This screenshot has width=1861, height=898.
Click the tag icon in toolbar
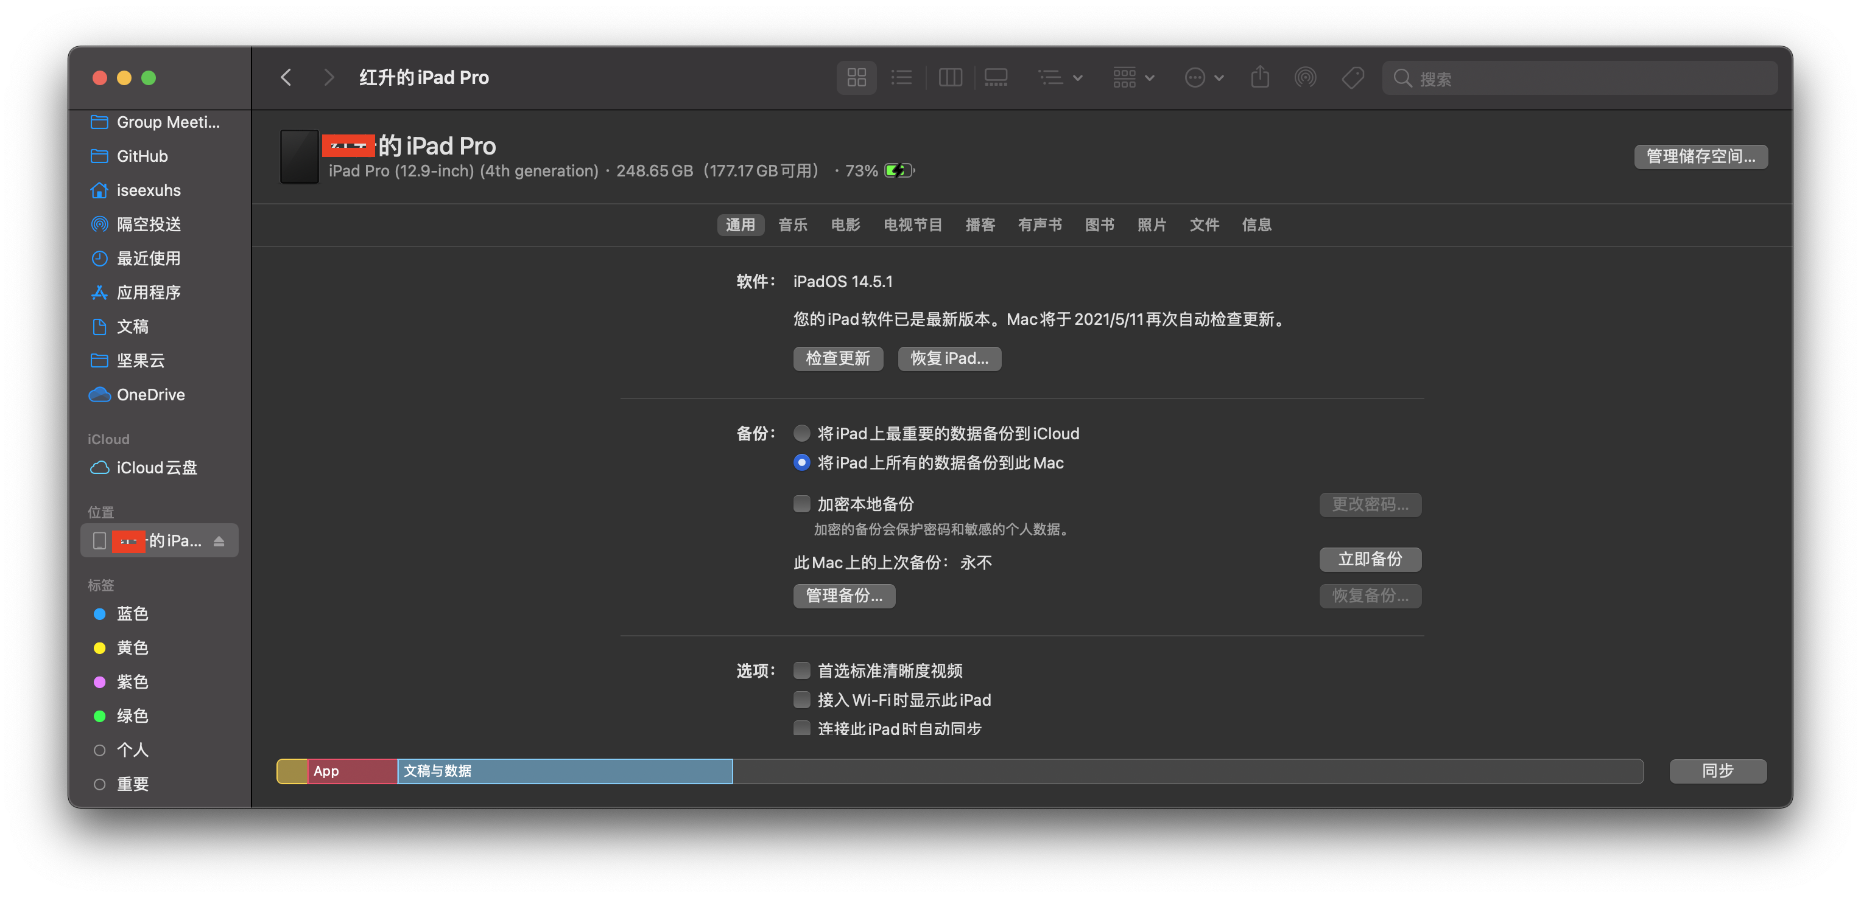[1353, 77]
